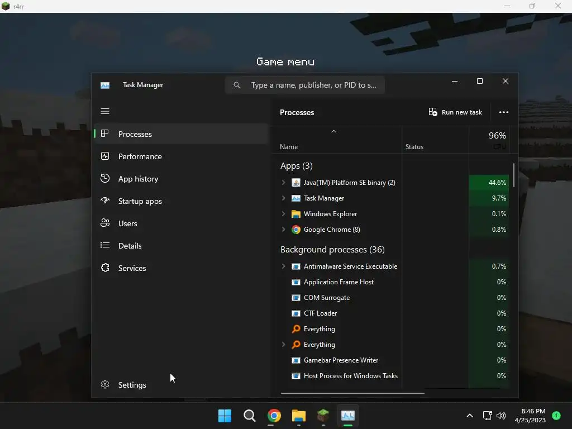This screenshot has height=429, width=572.
Task: Click the 44.6% CPU value cell
Action: (x=489, y=183)
